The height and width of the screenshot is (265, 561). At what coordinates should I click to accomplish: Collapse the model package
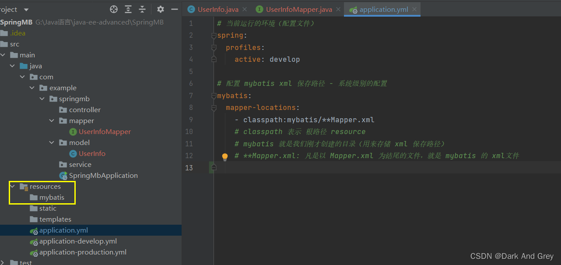(52, 142)
